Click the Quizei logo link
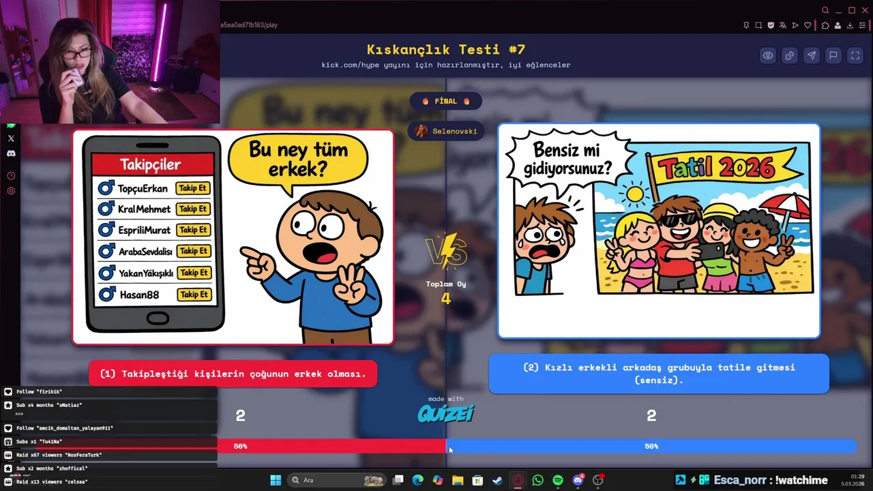 tap(446, 413)
